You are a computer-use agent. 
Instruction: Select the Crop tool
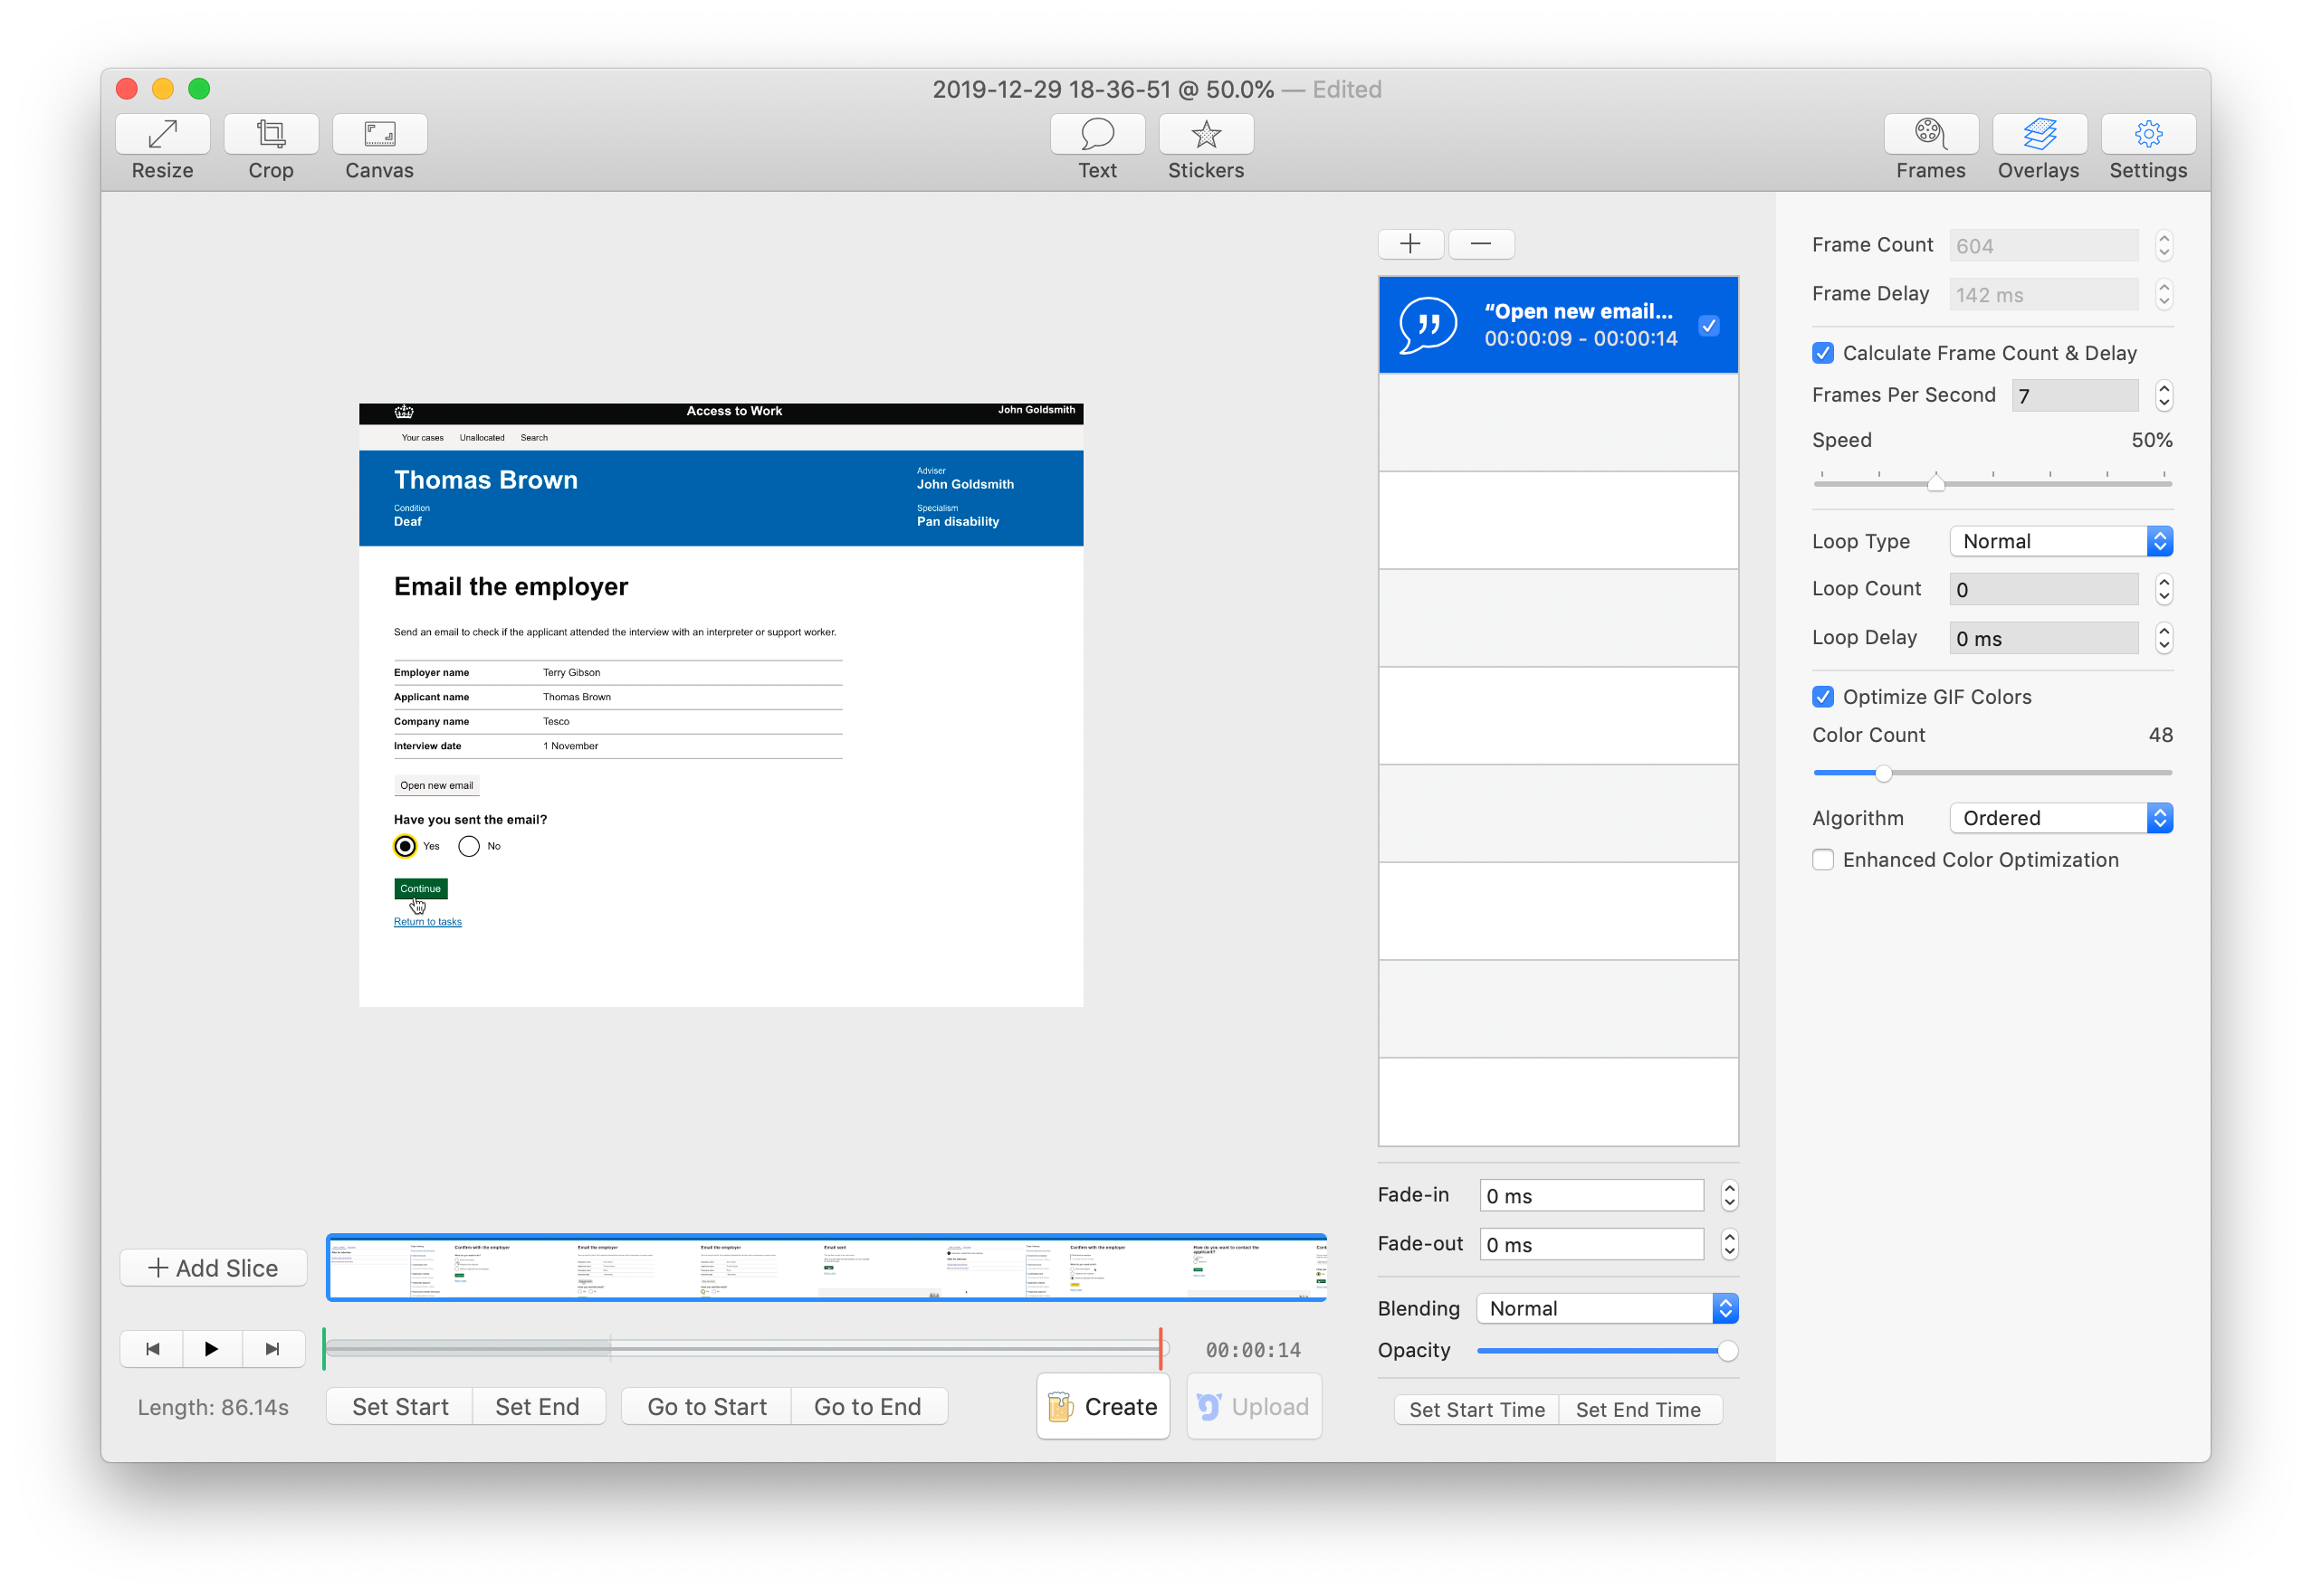(x=270, y=146)
